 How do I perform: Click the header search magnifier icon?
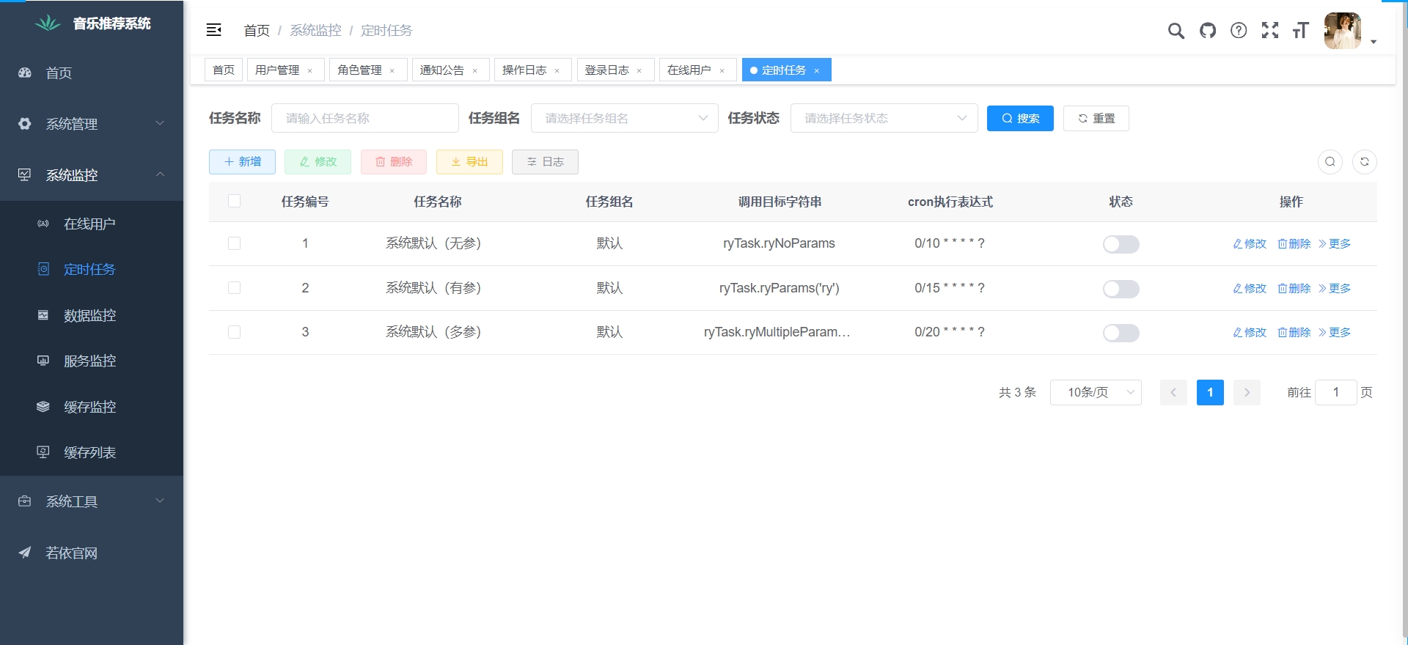(x=1176, y=31)
